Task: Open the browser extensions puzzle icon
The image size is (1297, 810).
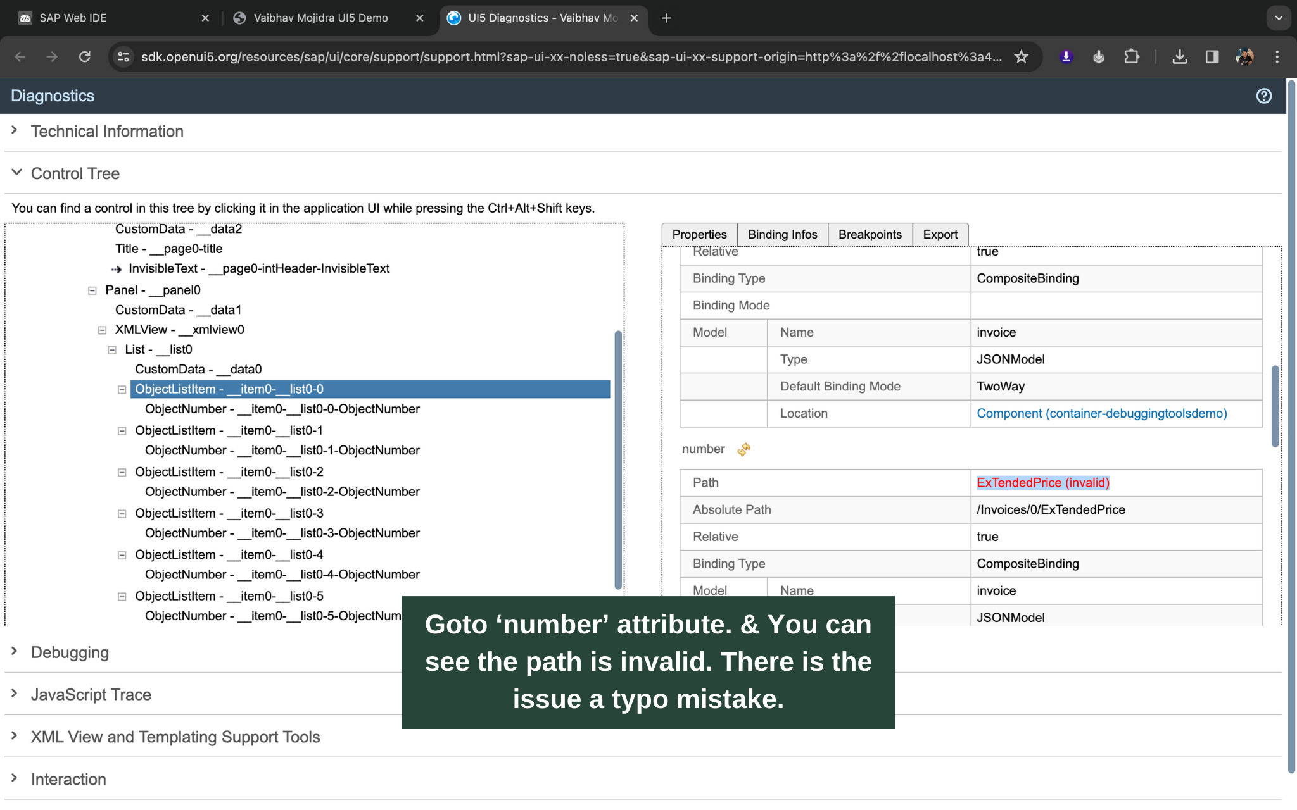Action: point(1131,57)
